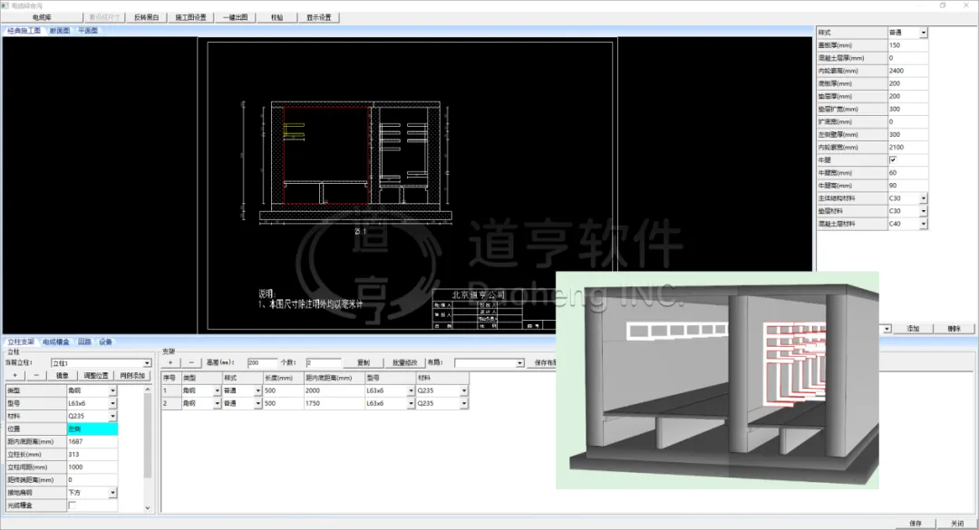Open the 布局 dropdown in 支架 panel
This screenshot has height=530, width=979.
(x=519, y=363)
